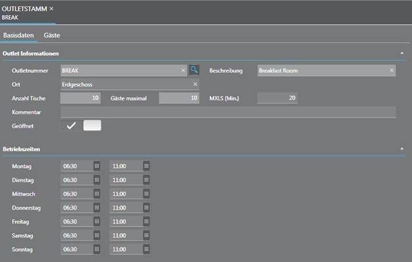
Task: Open the Samstag start time picker icon
Action: point(97,236)
